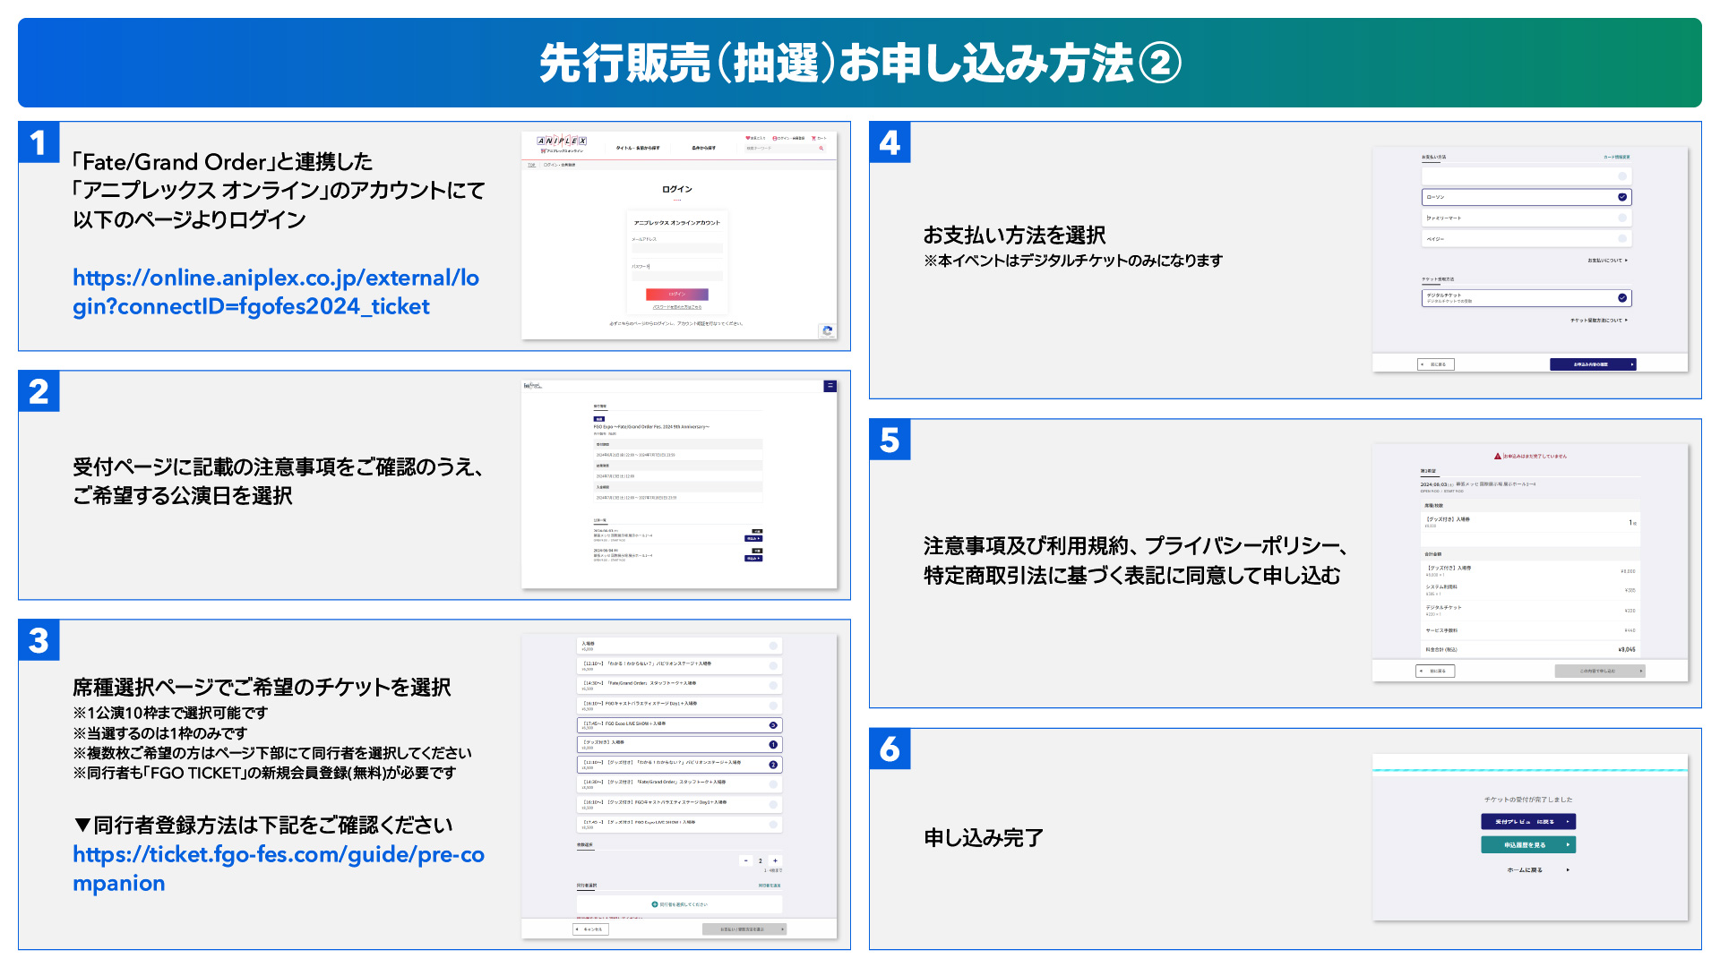Screen dimensions: 1720x967
Task: Click the heart favorites icon in the Aniplex header
Action: pos(748,138)
